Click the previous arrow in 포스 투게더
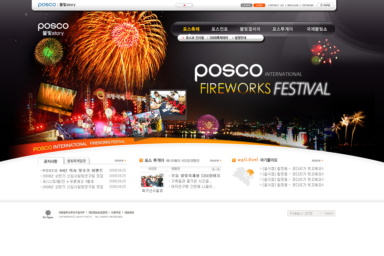The height and width of the screenshot is (256, 384). 213,169
